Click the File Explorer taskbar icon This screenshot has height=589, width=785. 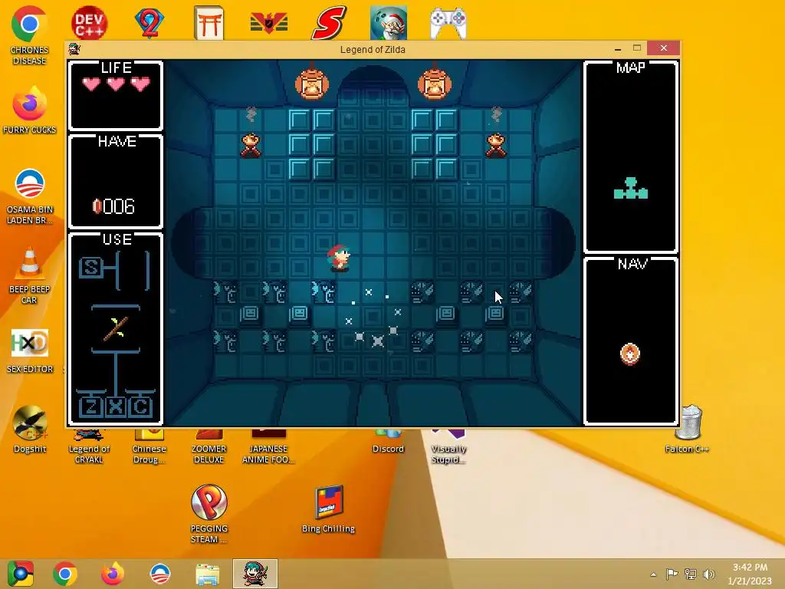tap(208, 574)
